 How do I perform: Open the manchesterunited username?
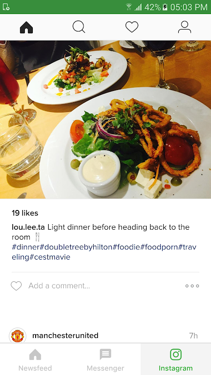[x=65, y=336]
